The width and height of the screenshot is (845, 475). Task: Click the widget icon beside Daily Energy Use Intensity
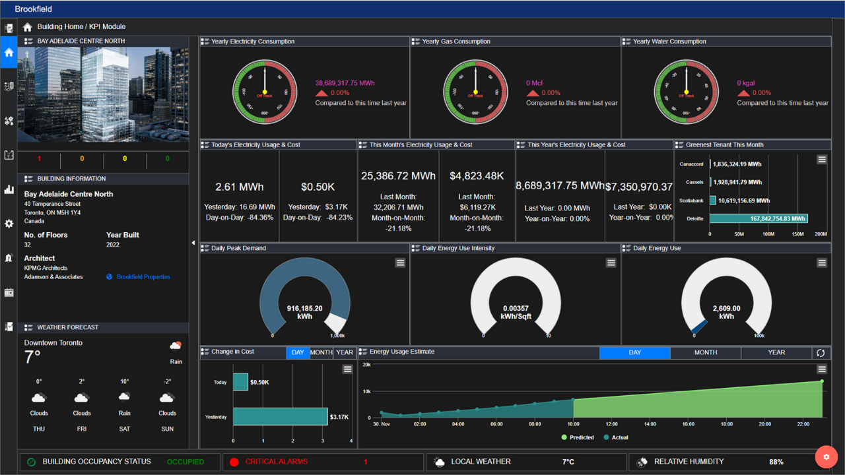pos(416,248)
